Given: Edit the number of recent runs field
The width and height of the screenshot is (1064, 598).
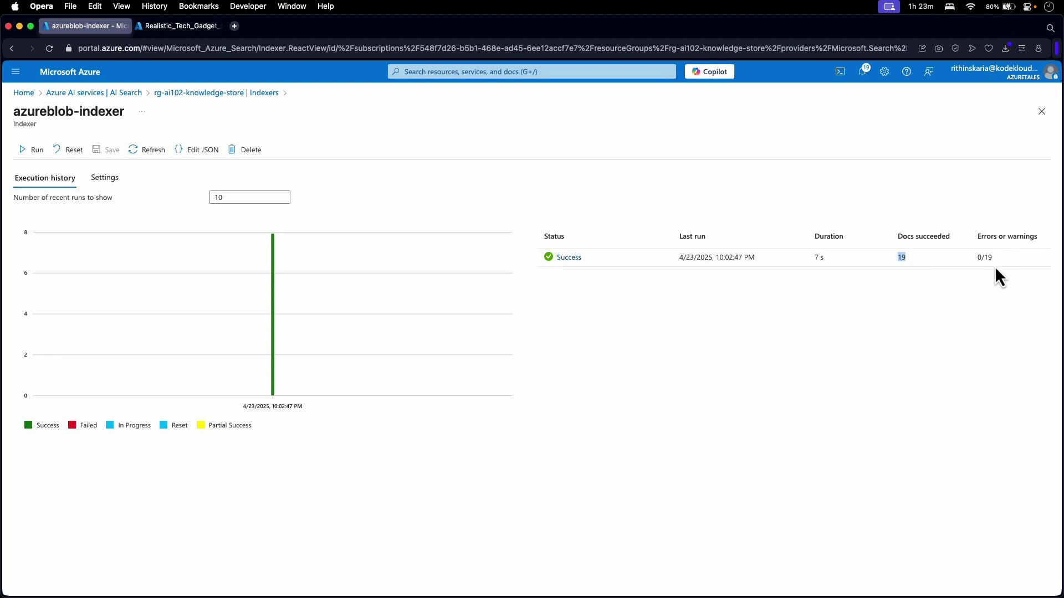Looking at the screenshot, I should pos(249,197).
